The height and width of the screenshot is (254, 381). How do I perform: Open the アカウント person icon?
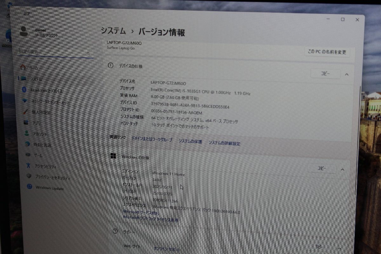coord(27,134)
